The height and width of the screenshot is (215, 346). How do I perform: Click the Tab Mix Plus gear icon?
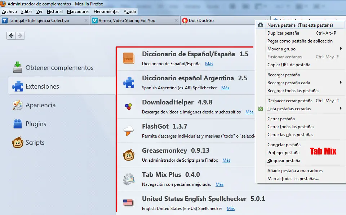coord(129,179)
